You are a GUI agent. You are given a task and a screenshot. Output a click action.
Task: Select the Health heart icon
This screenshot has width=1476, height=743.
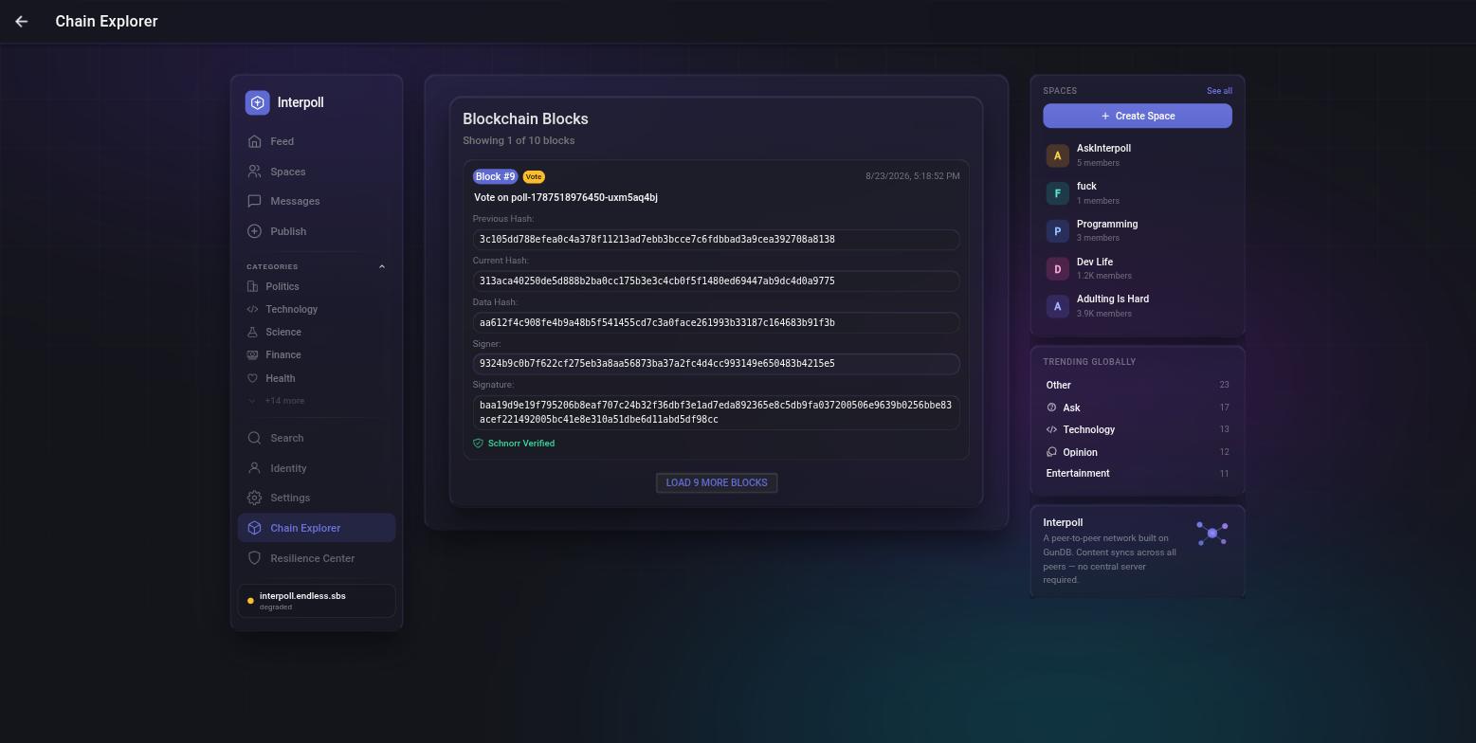click(252, 378)
